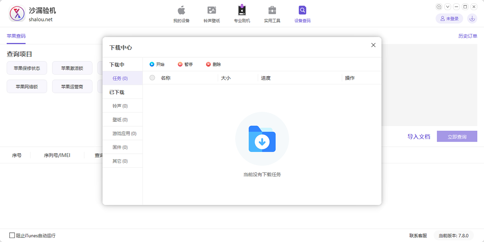Toggle the select-all circle beside 名称
This screenshot has height=242, width=484.
click(152, 78)
